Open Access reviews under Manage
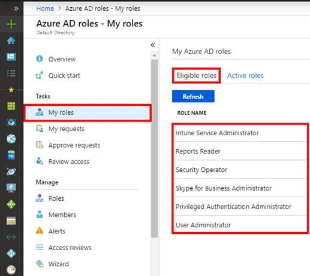Viewport: 310px width, 276px height. [x=70, y=248]
